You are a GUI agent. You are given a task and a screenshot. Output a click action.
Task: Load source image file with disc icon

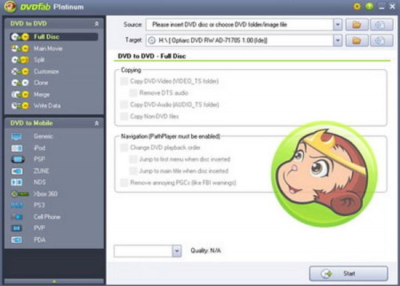(381, 25)
